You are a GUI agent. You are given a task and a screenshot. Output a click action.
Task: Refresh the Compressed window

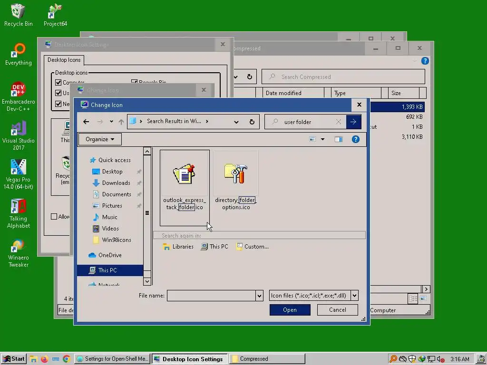250,77
